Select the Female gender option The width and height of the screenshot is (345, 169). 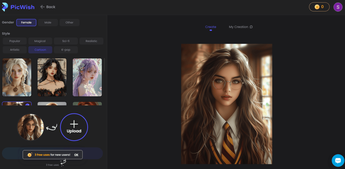click(26, 22)
